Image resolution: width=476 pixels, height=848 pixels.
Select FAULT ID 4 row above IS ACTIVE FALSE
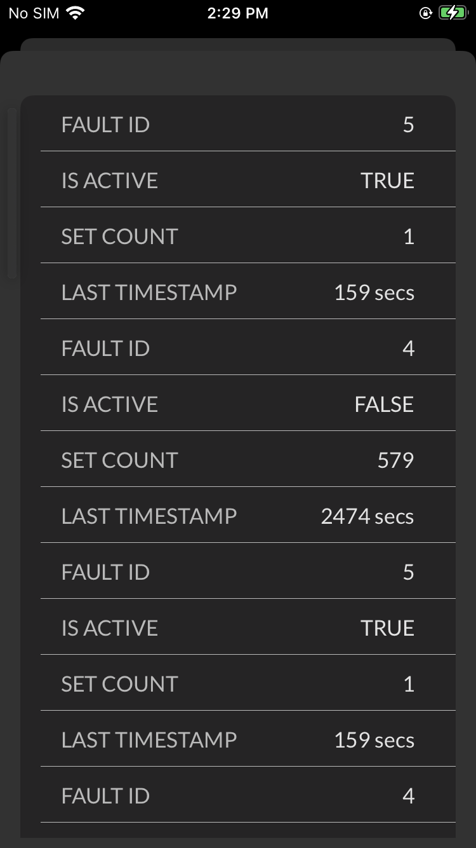pyautogui.click(x=238, y=348)
